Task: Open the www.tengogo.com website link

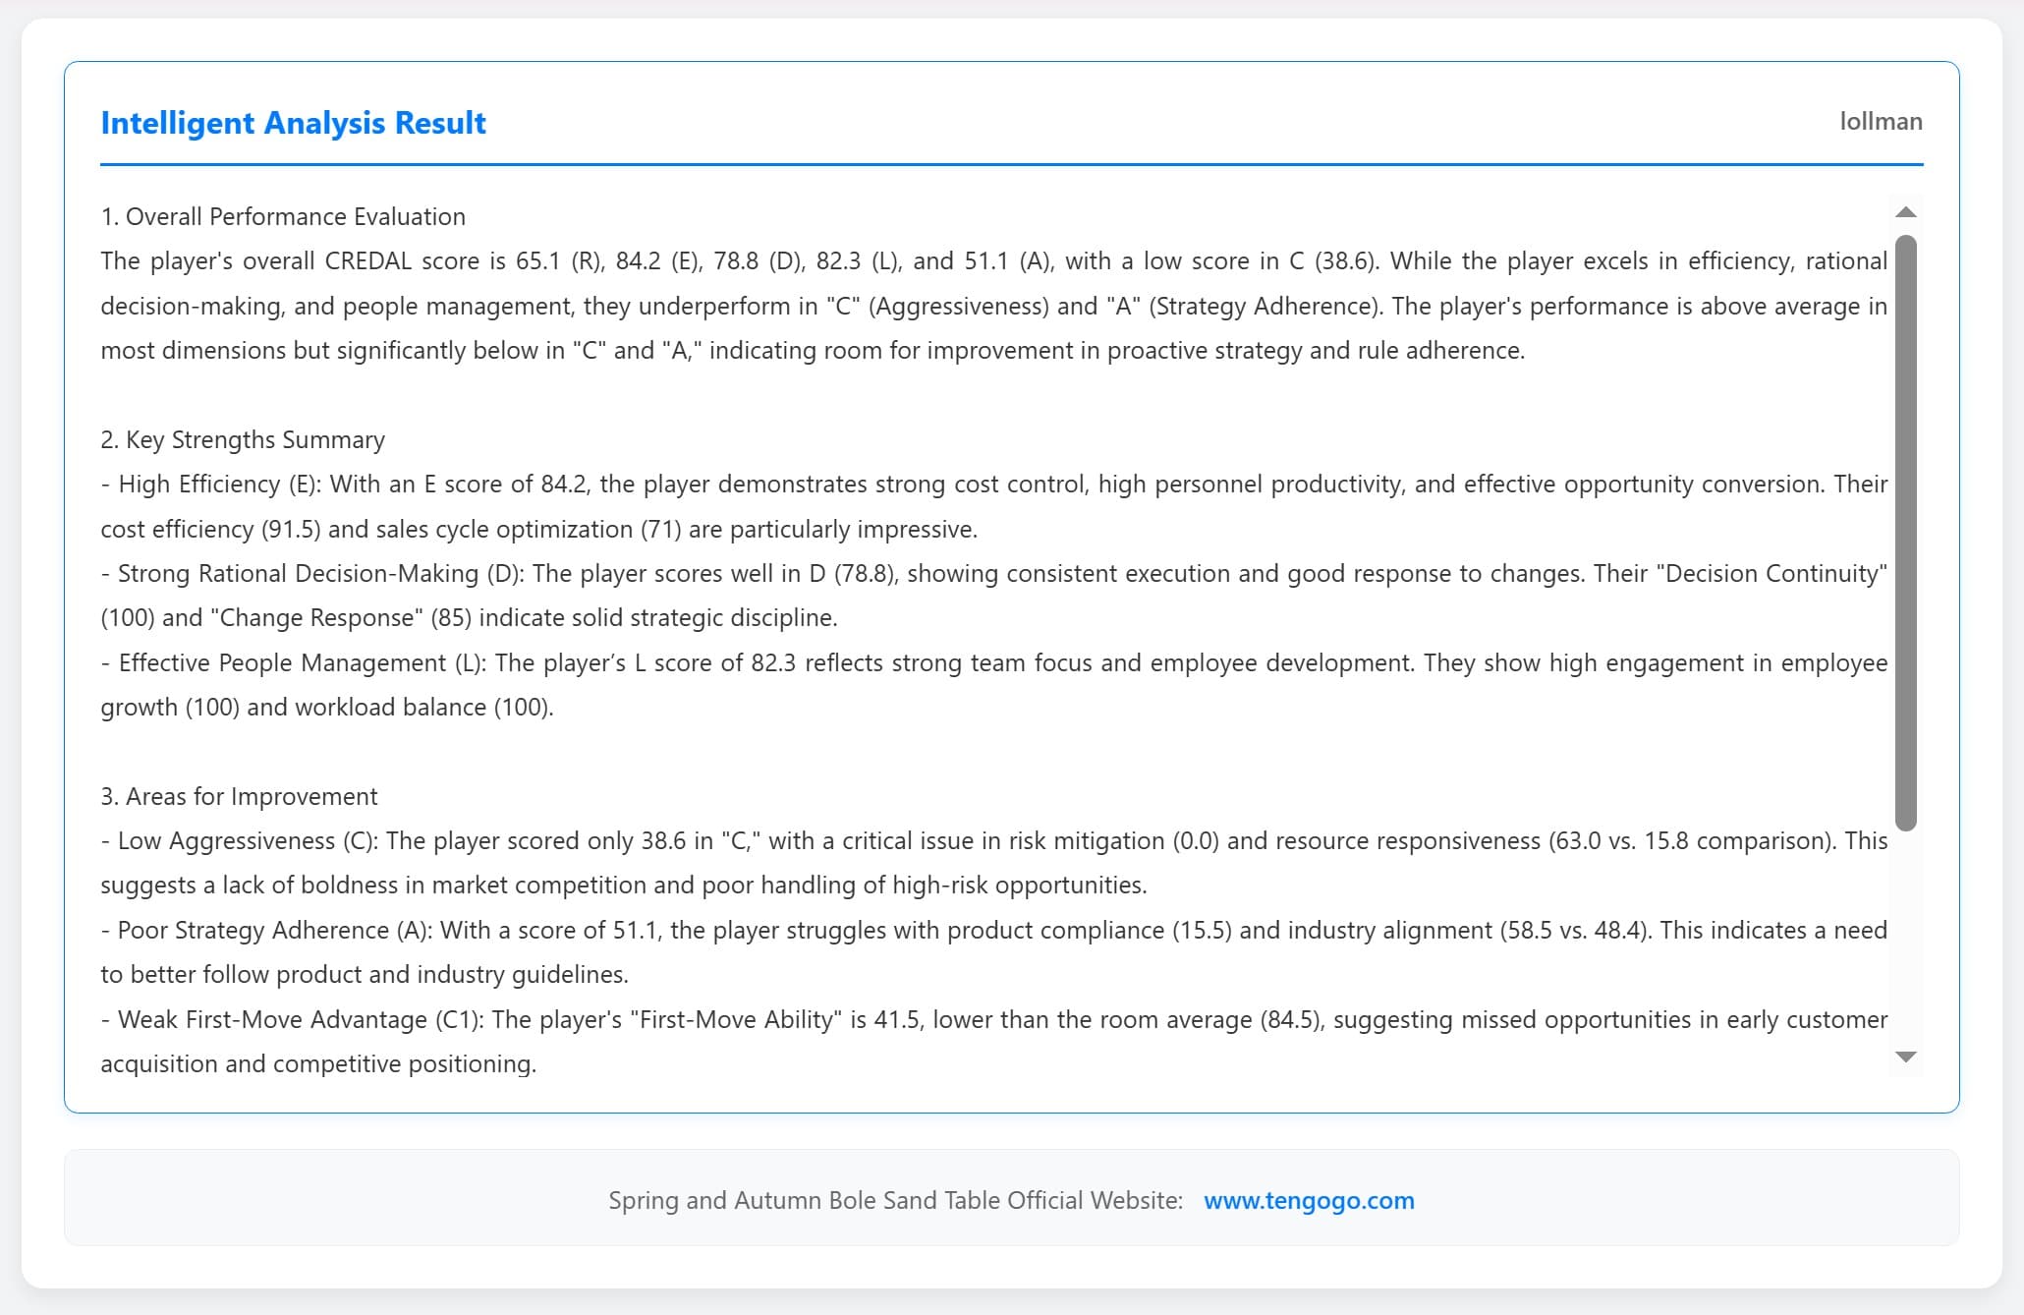Action: click(x=1309, y=1200)
